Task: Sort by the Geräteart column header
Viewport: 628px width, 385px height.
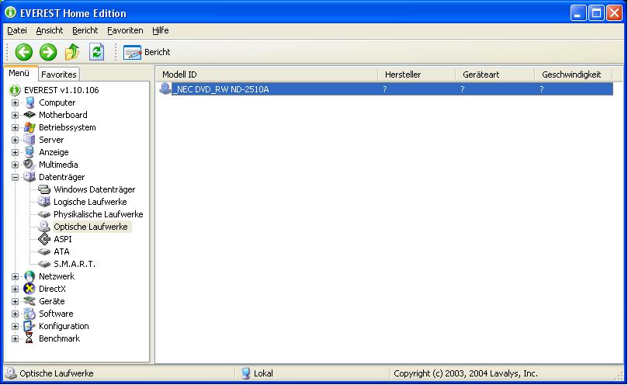Action: point(495,75)
